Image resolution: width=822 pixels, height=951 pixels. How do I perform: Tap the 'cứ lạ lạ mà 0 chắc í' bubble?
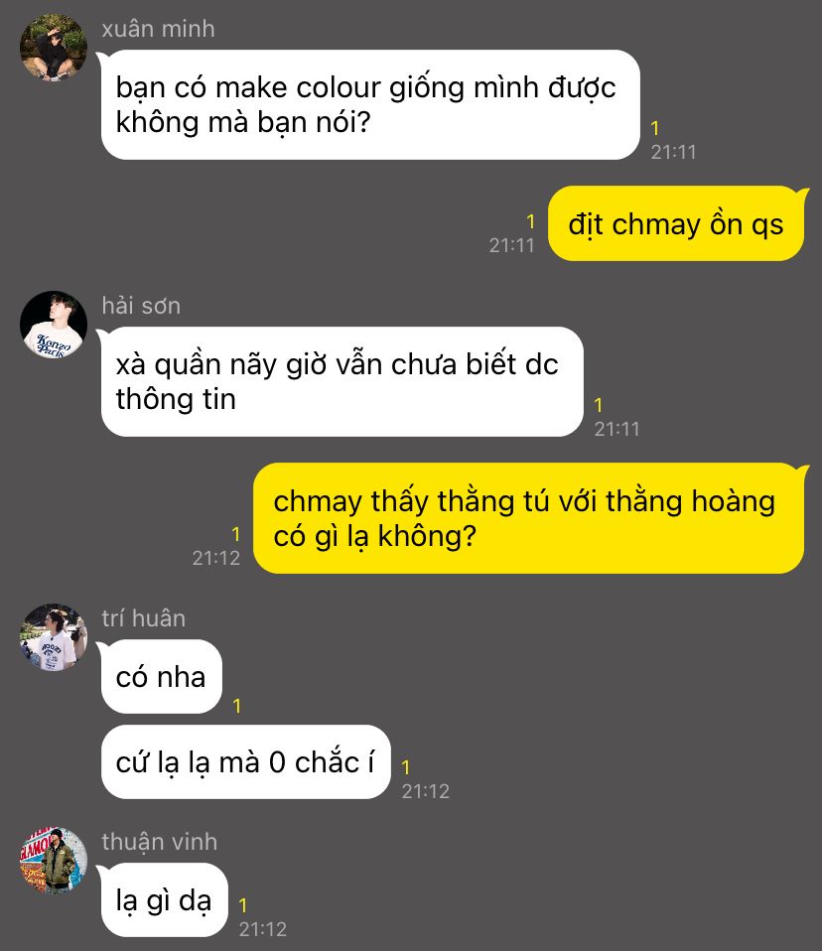(245, 761)
